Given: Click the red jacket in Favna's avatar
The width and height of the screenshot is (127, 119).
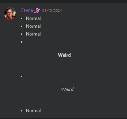Looking at the screenshot, I should 7,18.
